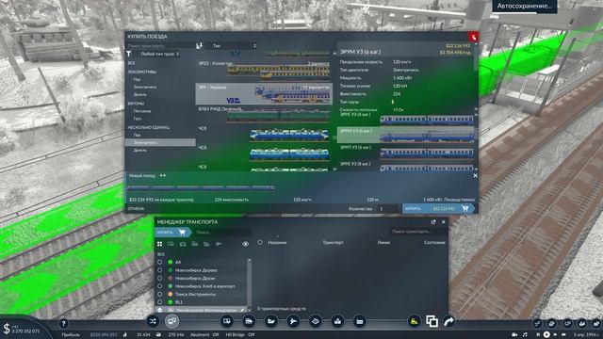This screenshot has height=339, width=603.
Task: Click the dollar account balance icon
Action: [7, 329]
